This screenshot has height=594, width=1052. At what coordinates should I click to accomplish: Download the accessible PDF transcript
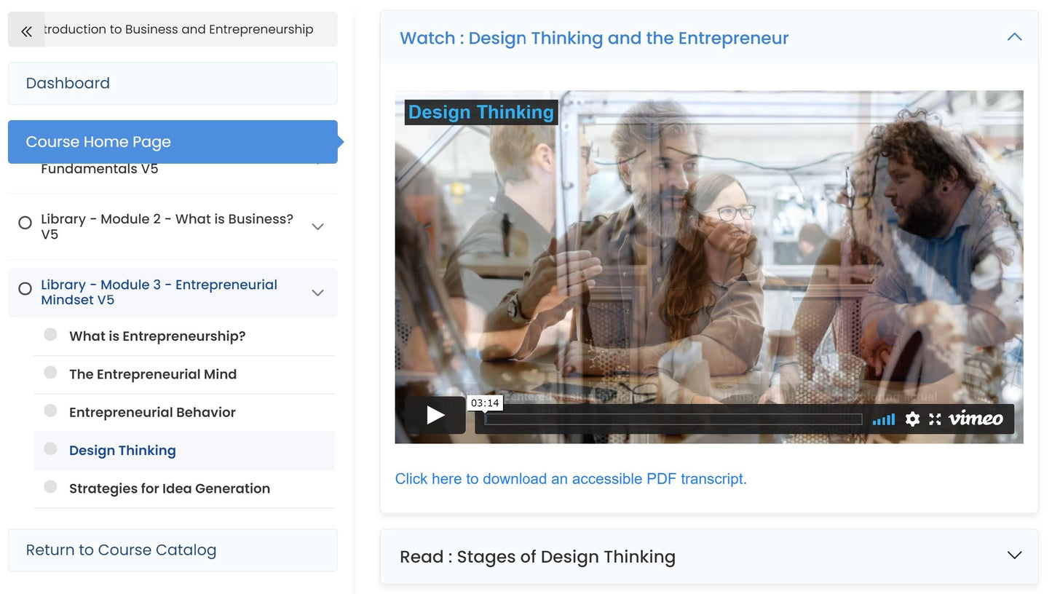point(571,479)
